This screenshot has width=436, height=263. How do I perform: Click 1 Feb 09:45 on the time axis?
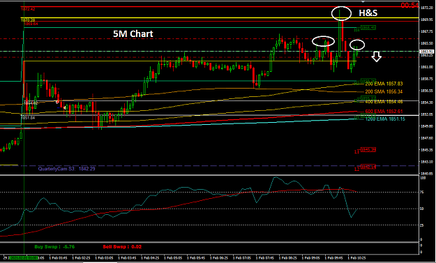point(334,257)
